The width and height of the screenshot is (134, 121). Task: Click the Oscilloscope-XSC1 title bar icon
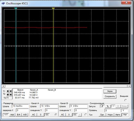(3, 4)
